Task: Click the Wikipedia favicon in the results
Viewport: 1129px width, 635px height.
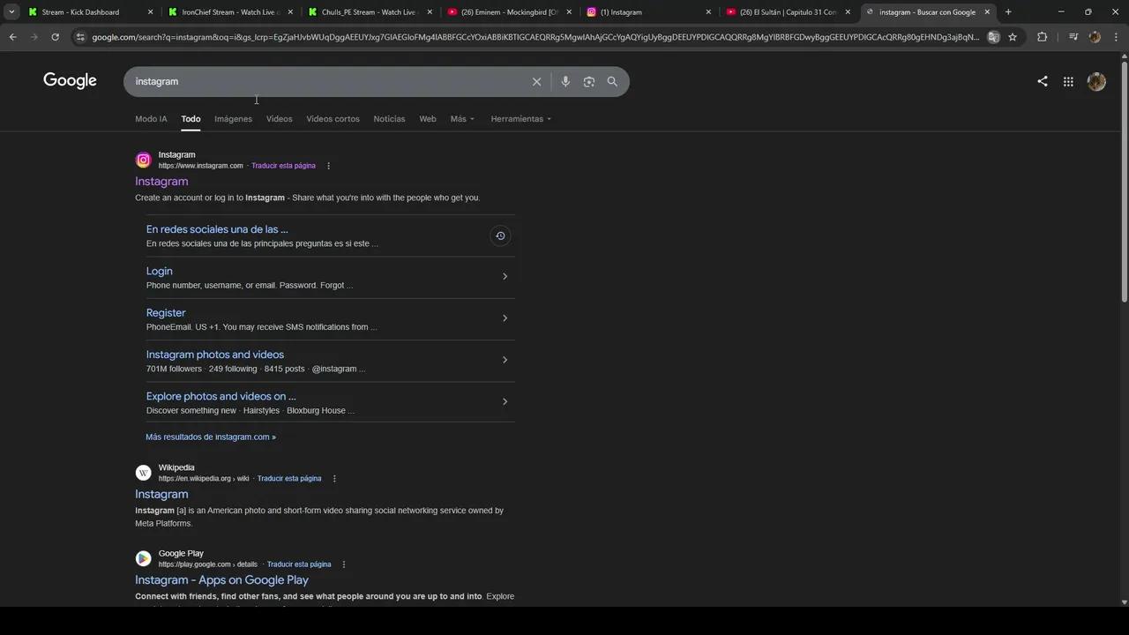Action: coord(143,473)
